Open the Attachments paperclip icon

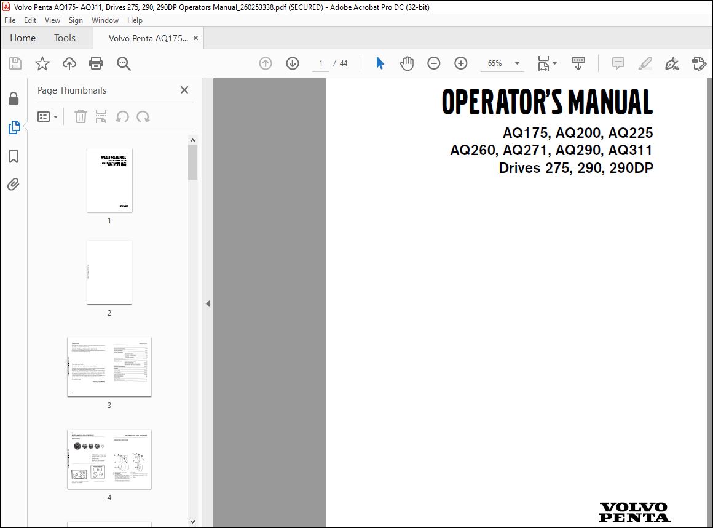(13, 185)
